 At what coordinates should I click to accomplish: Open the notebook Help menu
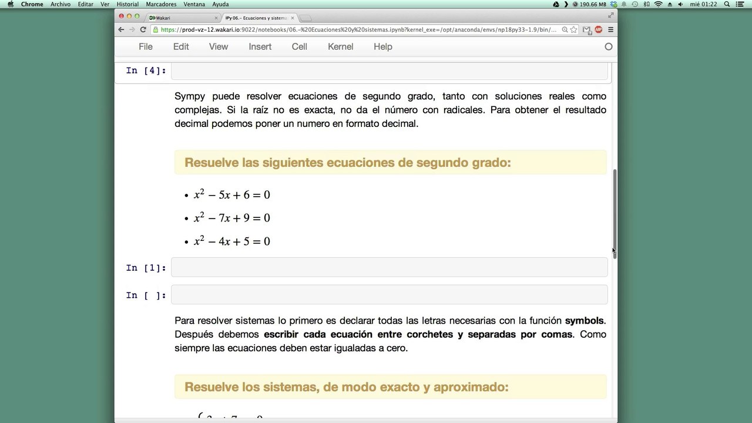(383, 46)
